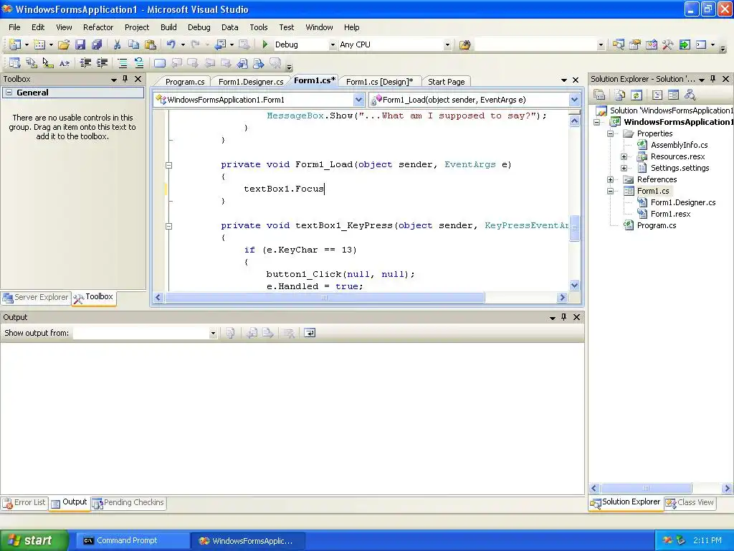Screen dimensions: 734x551
Task: Save the current file with the floppy icon
Action: point(80,44)
